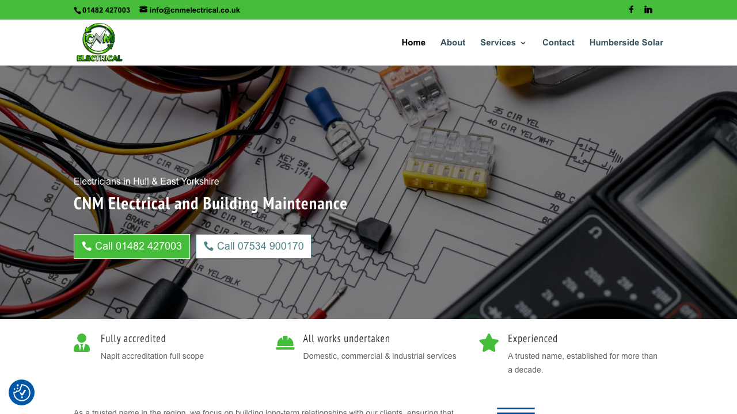The image size is (737, 414).
Task: Select the Home menu item
Action: click(x=413, y=43)
